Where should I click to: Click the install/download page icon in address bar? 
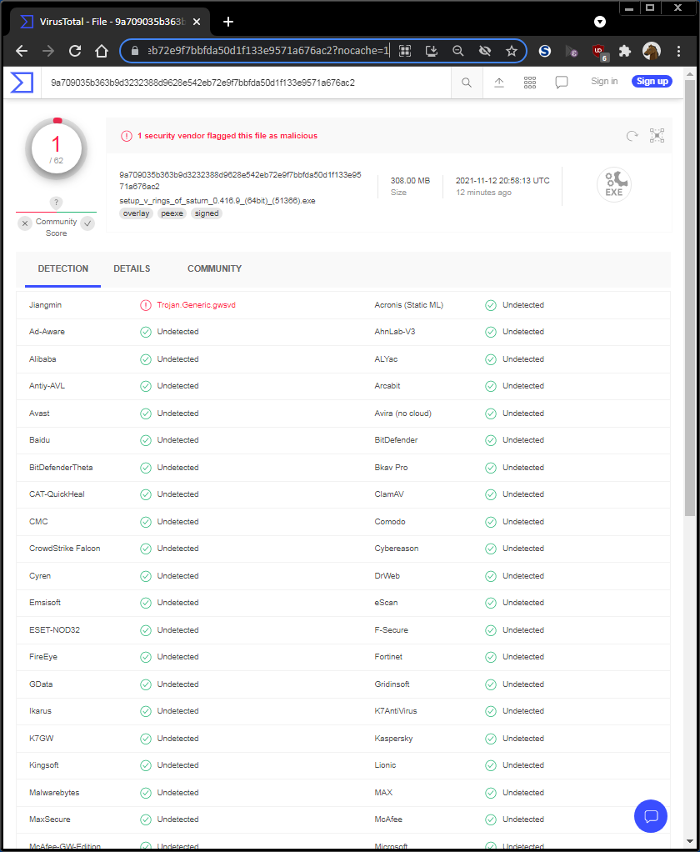click(432, 51)
